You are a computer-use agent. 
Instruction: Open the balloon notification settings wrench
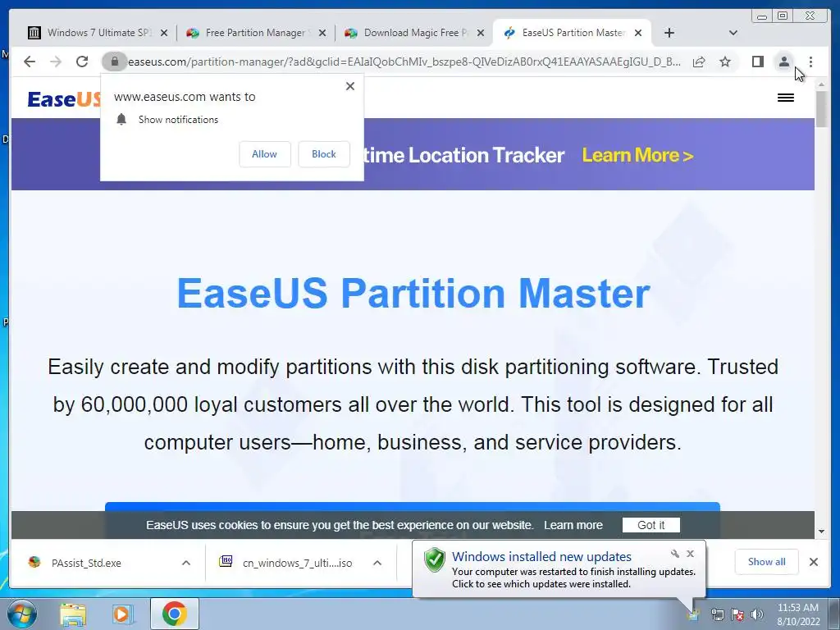(674, 554)
